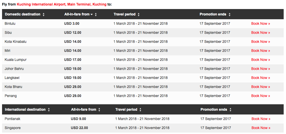Screen dimensions: 286x134
Task: Book Now for Penang
Action: click(260, 96)
